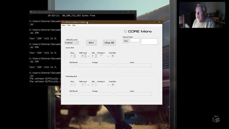Maximize the CMD console window
Viewport: 229px width, 129px height.
128,12
